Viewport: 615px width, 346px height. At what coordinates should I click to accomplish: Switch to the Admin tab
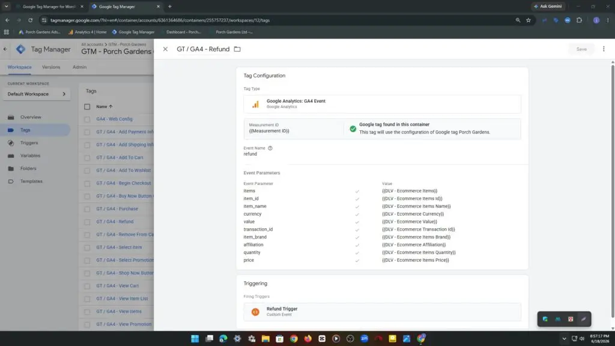tap(79, 67)
